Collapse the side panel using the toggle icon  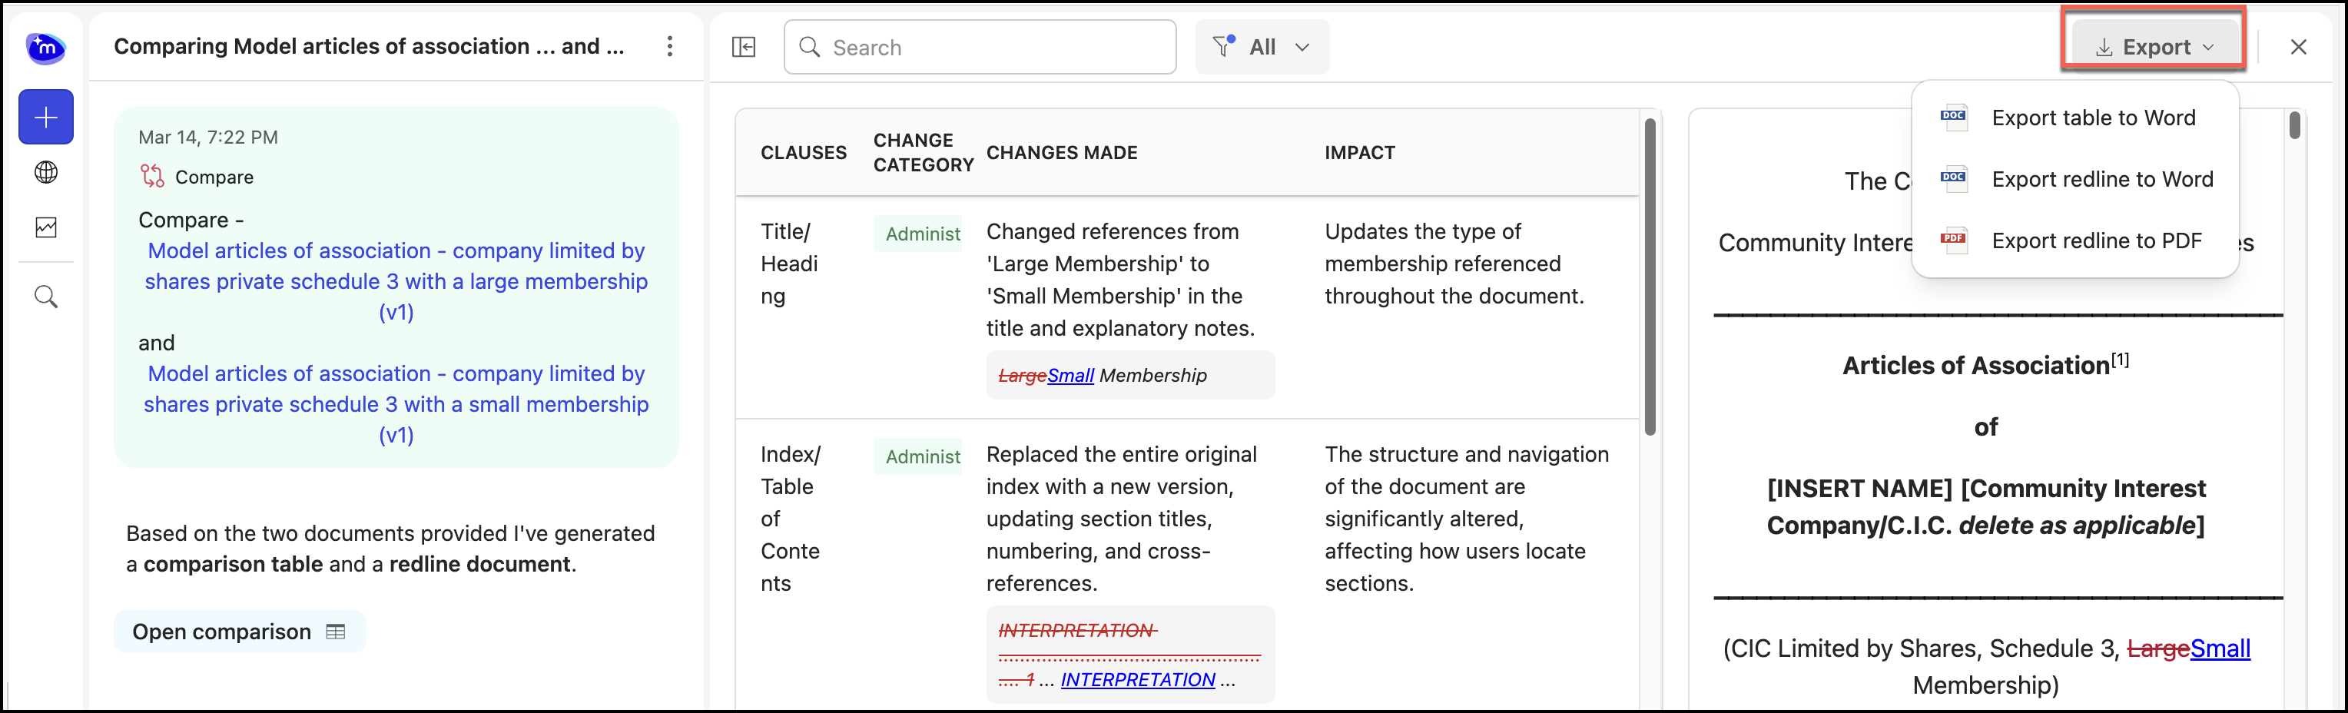[x=744, y=47]
